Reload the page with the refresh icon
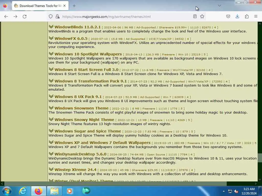Viewport: 262px width, 196px height. (25, 17)
